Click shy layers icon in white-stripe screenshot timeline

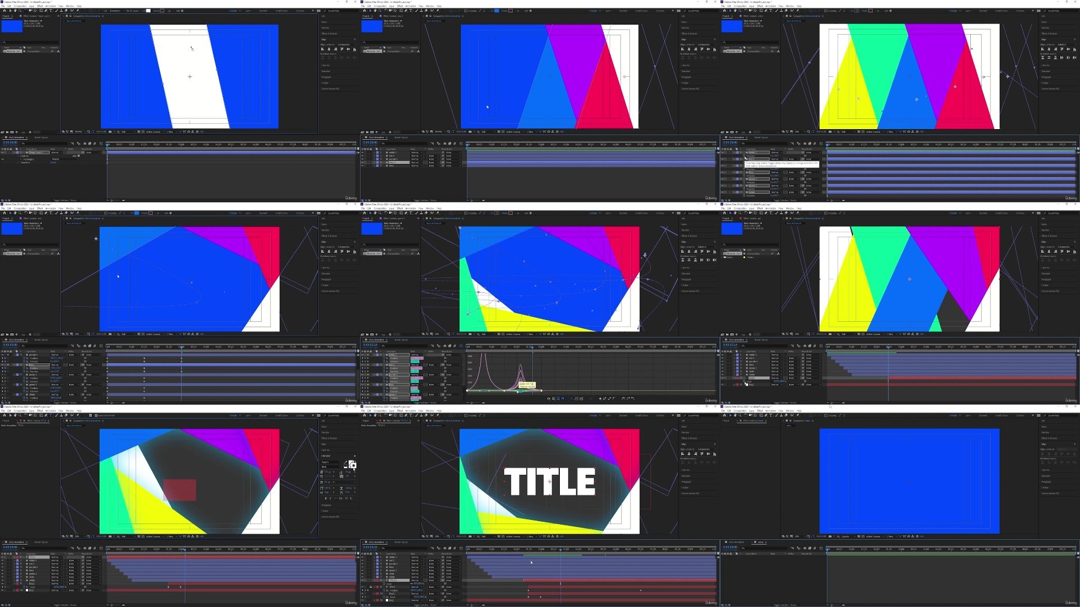85,143
